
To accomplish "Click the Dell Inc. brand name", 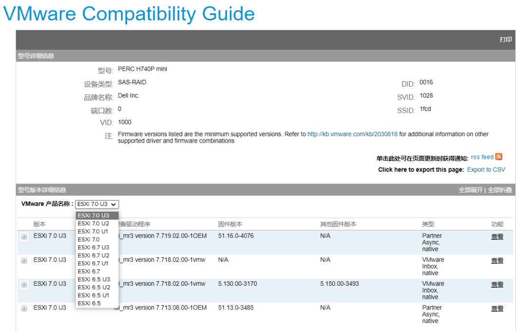I will 128,95.
